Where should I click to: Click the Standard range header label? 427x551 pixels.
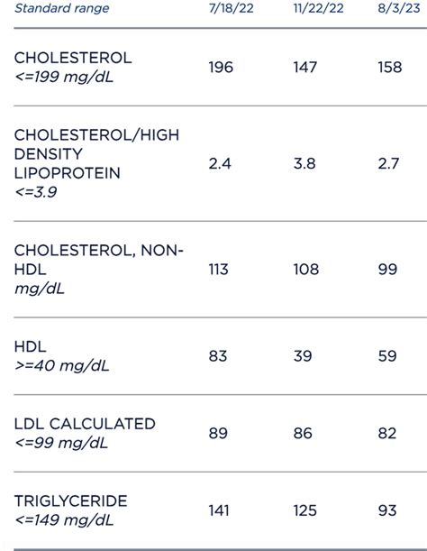click(x=62, y=8)
